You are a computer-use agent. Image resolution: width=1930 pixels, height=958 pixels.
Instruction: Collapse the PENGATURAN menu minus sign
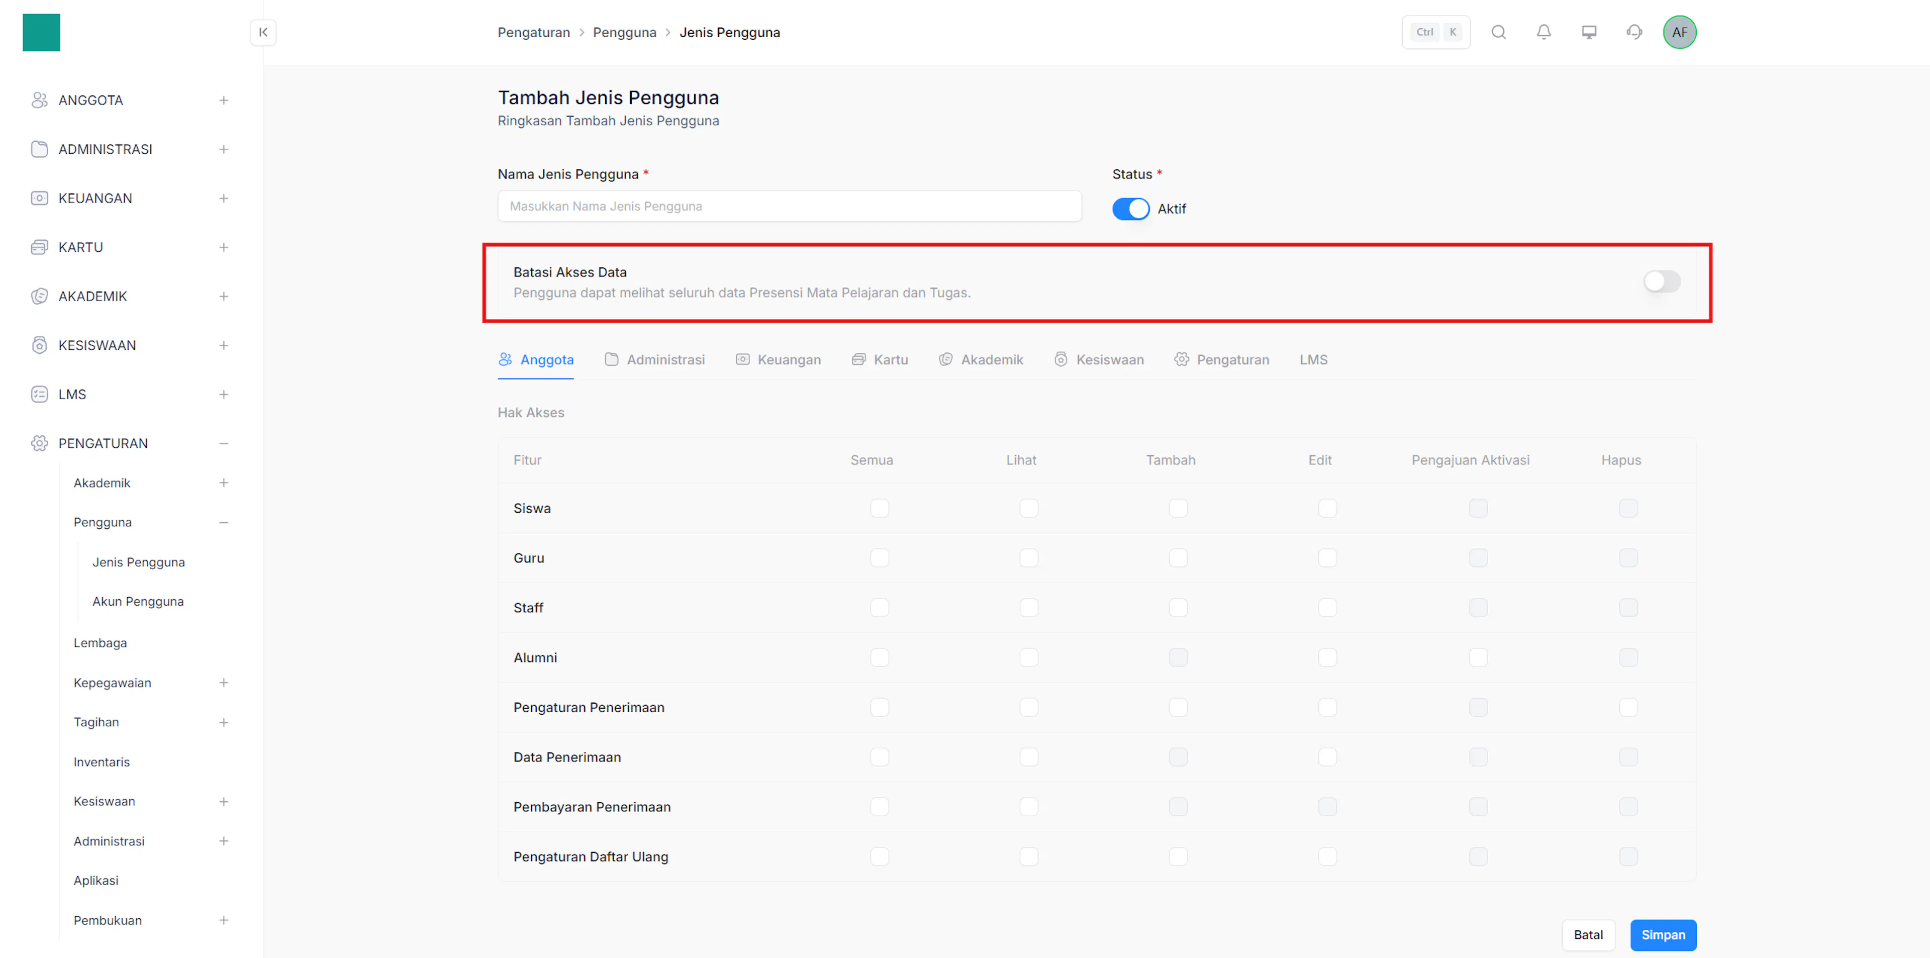click(x=223, y=443)
